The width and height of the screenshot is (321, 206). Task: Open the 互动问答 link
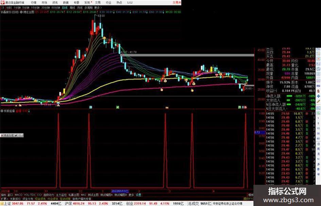coord(65,199)
